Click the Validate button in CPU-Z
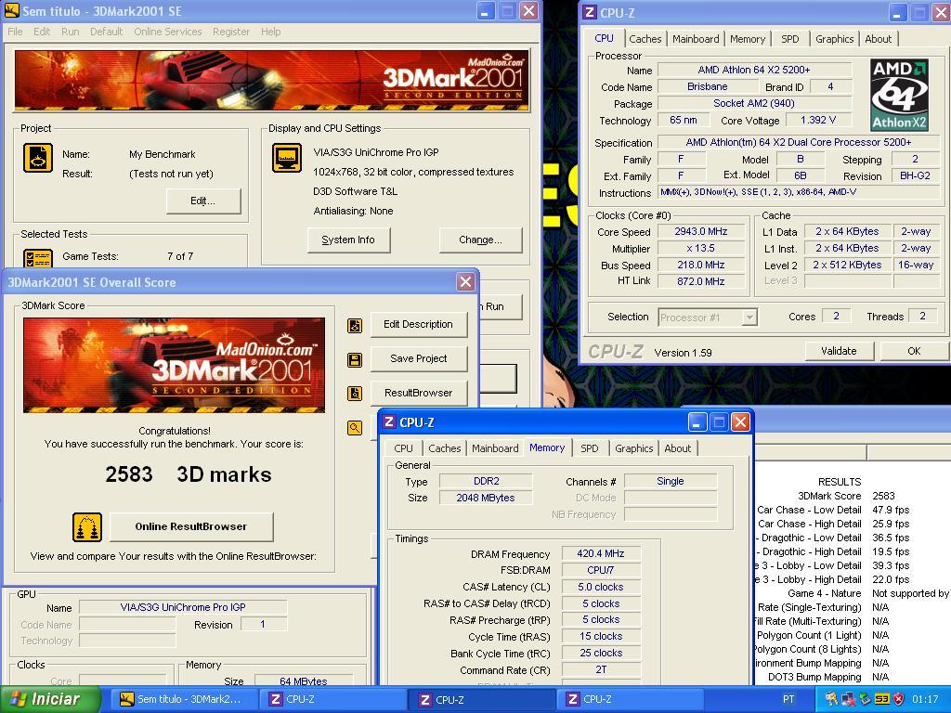The height and width of the screenshot is (713, 951). [839, 351]
